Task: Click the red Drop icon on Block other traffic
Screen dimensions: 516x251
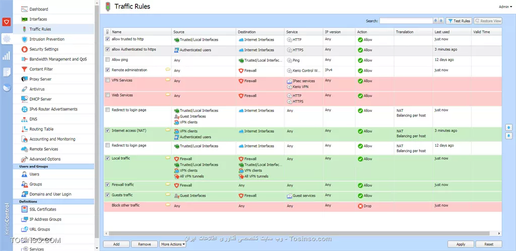Action: [360, 206]
